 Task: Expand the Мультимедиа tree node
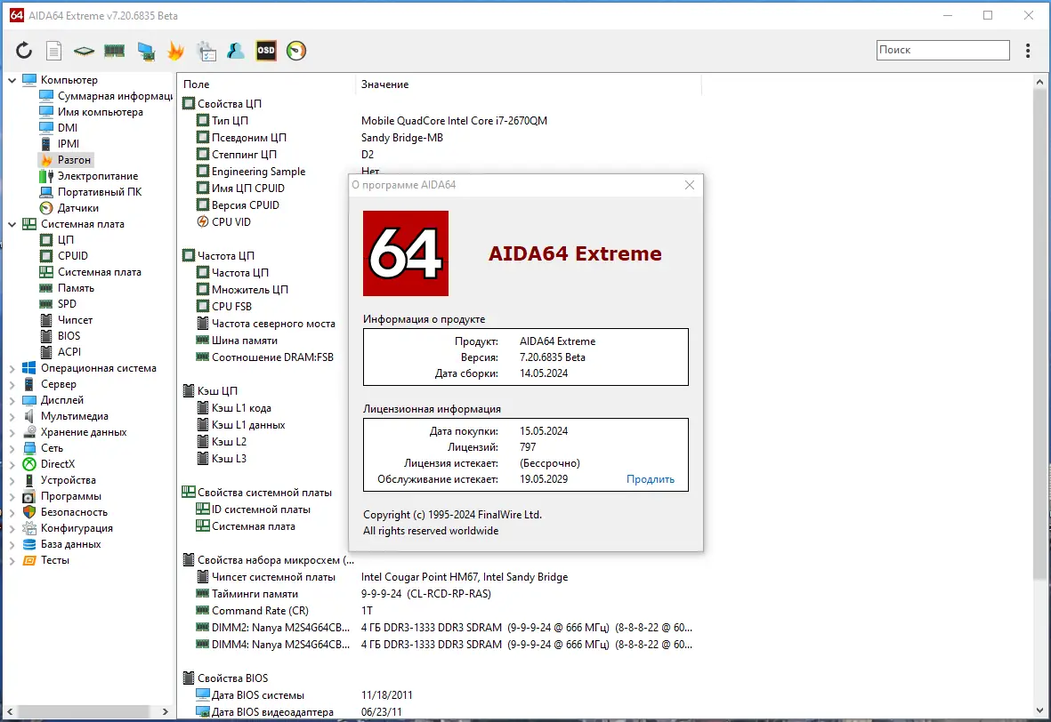tap(12, 417)
